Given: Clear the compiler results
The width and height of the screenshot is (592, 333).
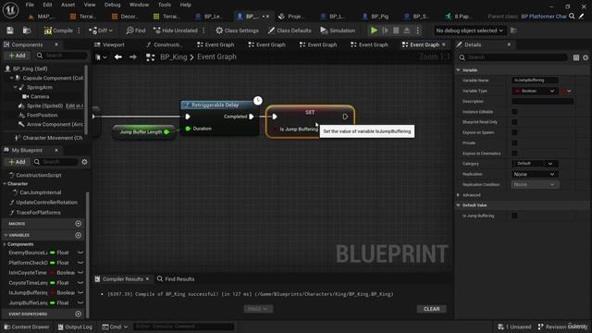Looking at the screenshot, I should pos(432,309).
